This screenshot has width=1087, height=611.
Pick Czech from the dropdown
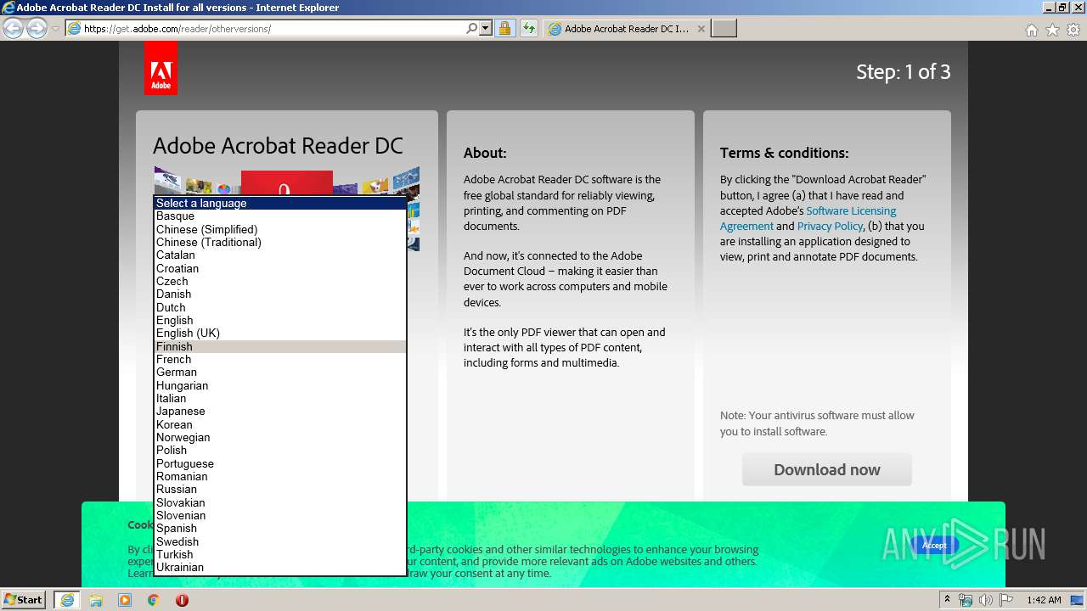(x=280, y=281)
